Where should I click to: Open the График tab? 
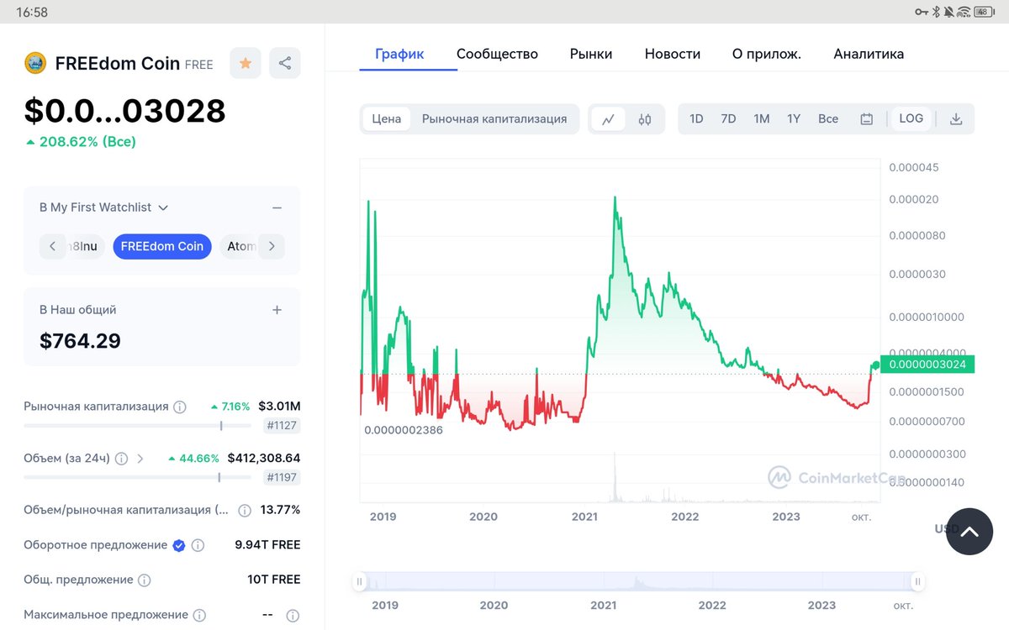[x=399, y=54]
